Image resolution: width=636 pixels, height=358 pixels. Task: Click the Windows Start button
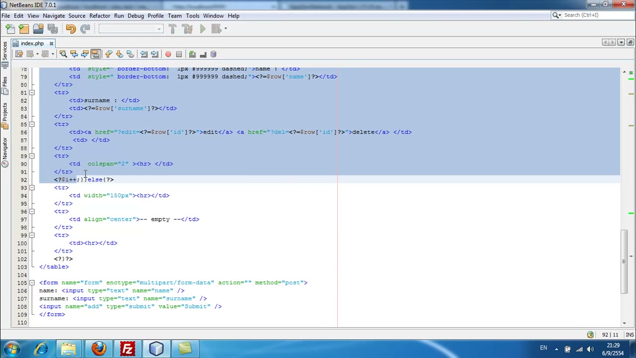point(12,349)
